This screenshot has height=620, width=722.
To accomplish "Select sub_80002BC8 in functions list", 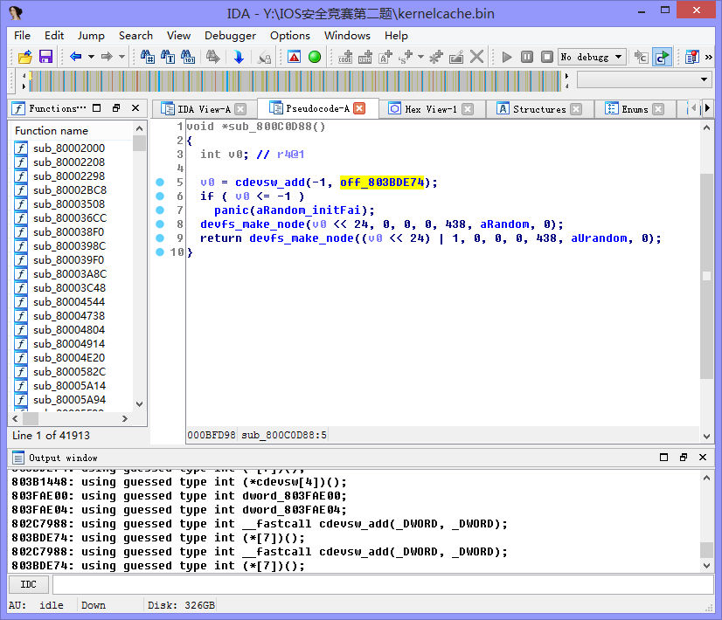I will 70,190.
